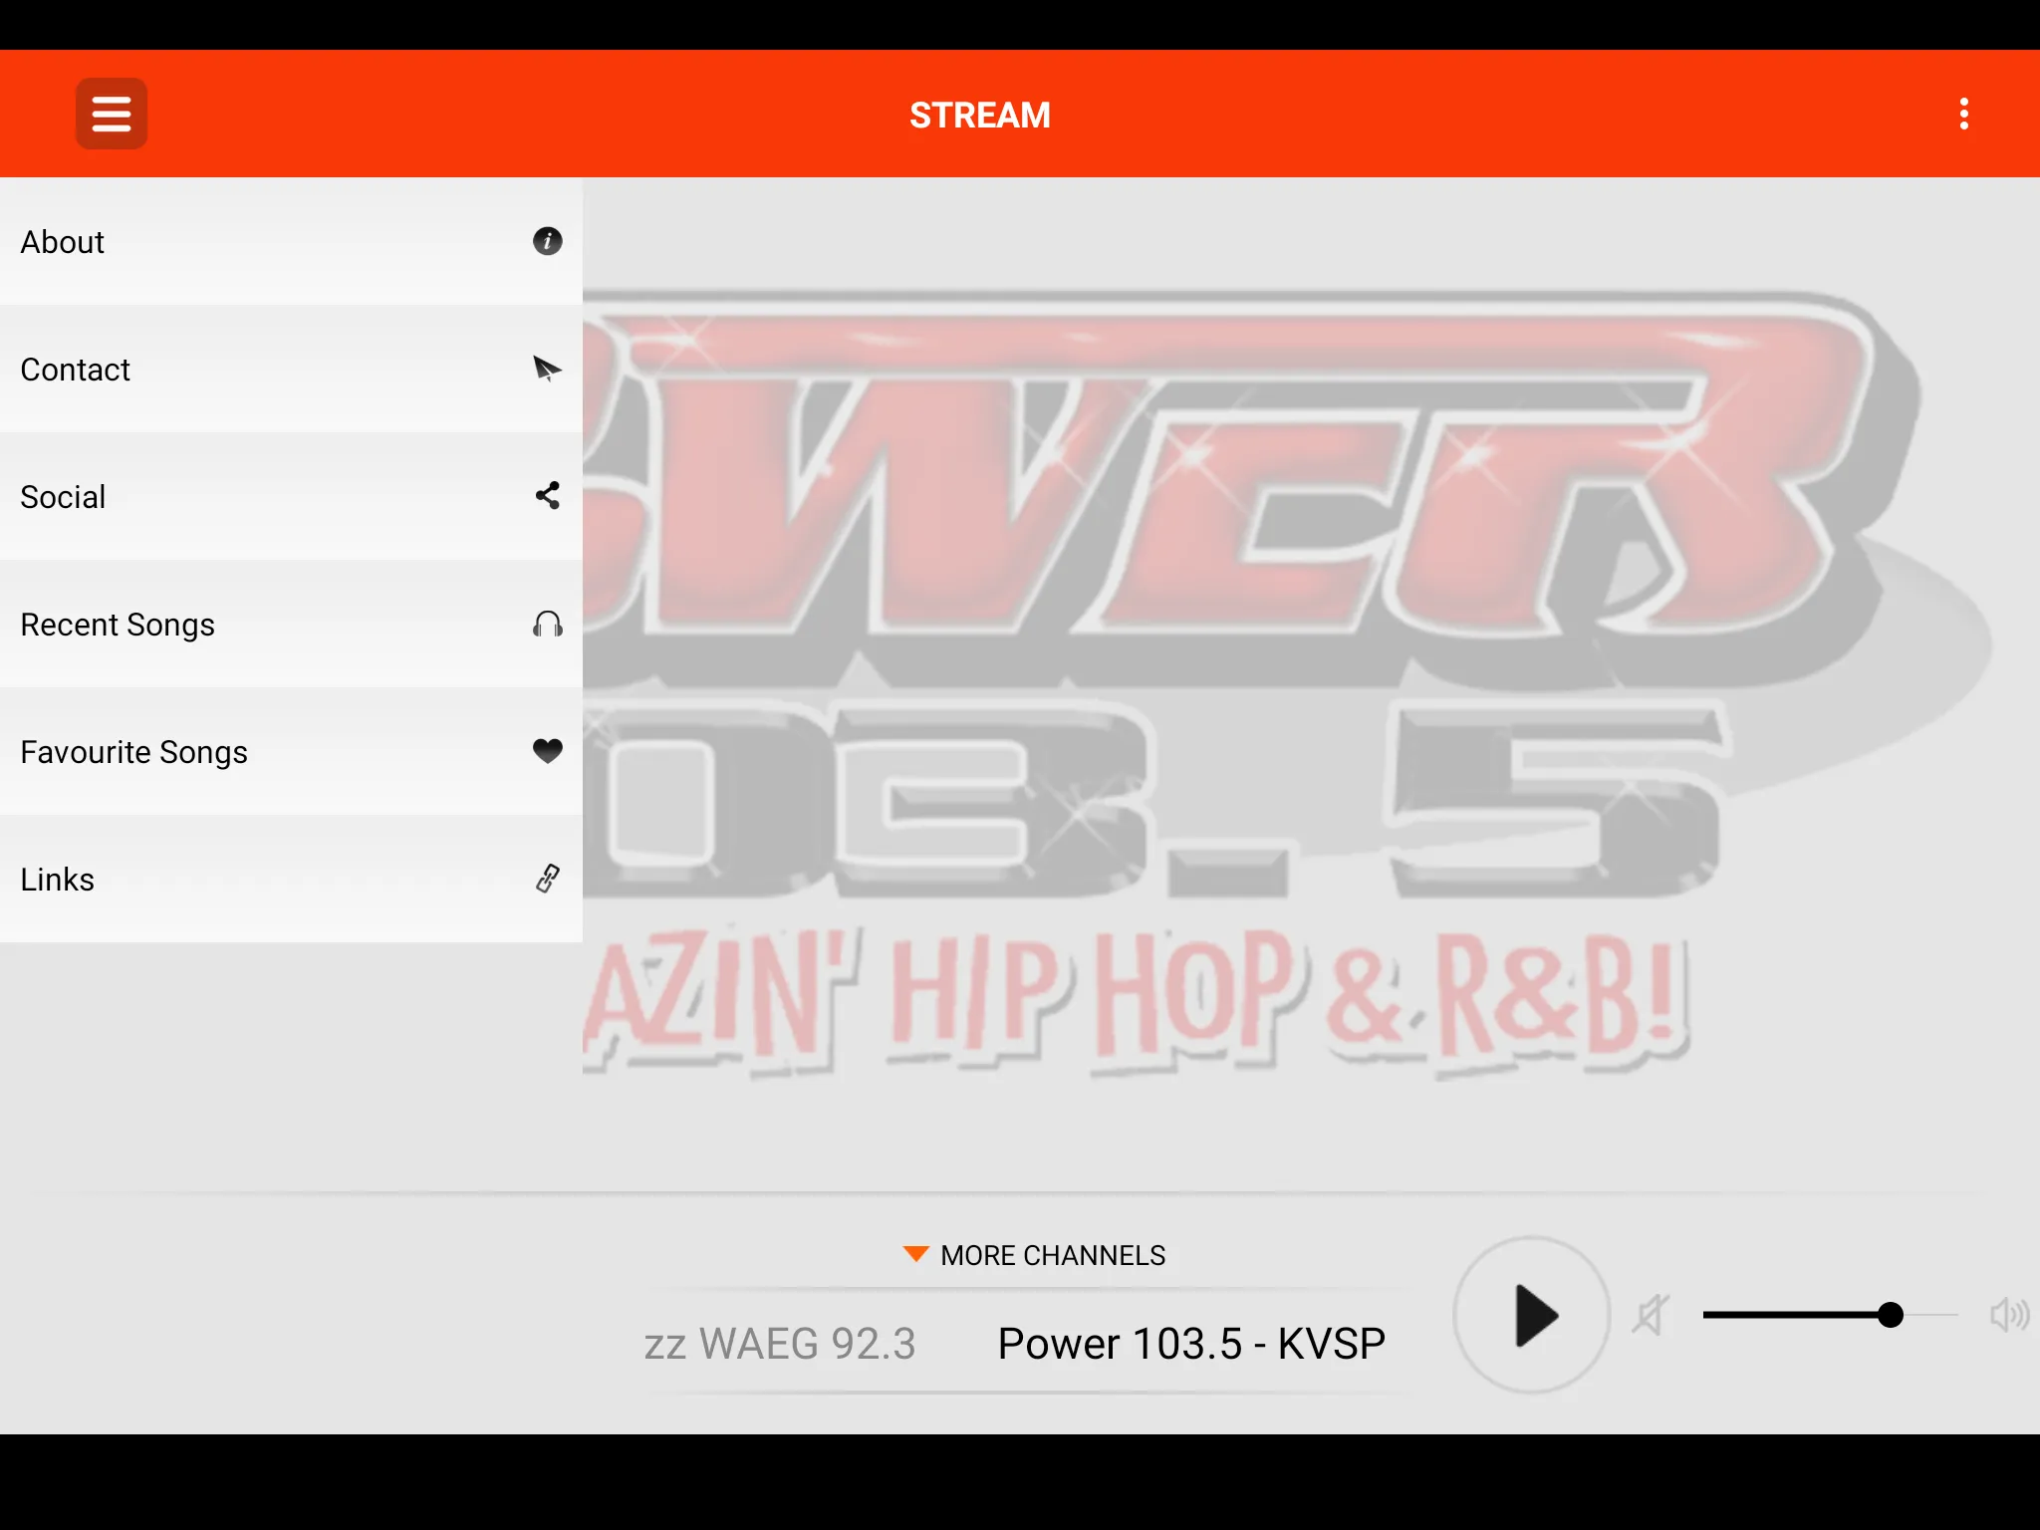Click the hamburger menu icon
Viewport: 2040px width, 1530px height.
click(111, 115)
